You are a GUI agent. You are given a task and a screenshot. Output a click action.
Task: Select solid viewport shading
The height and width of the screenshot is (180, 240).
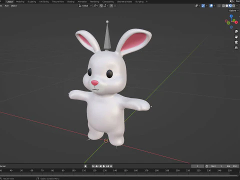pos(227,6)
